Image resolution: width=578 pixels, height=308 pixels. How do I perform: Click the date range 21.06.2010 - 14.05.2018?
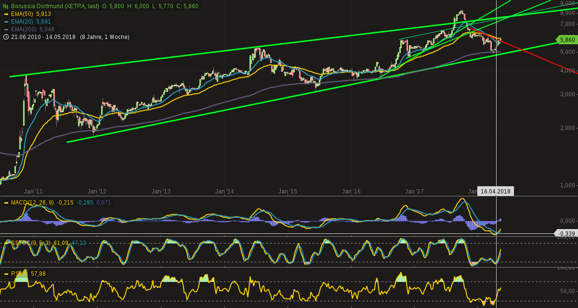coord(43,37)
